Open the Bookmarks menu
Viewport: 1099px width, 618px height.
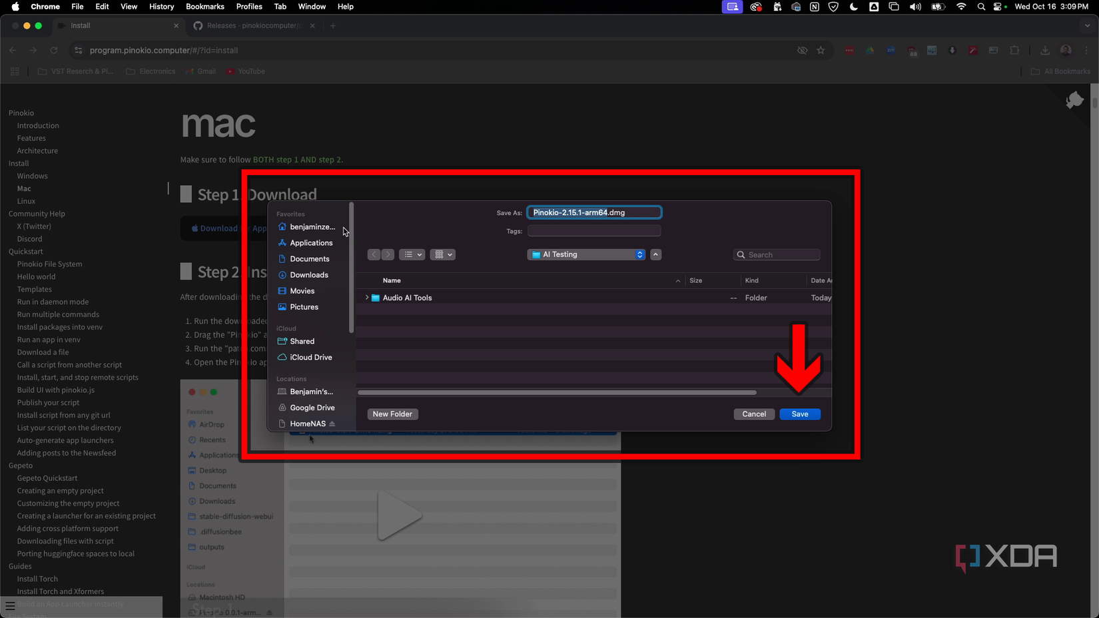point(205,7)
